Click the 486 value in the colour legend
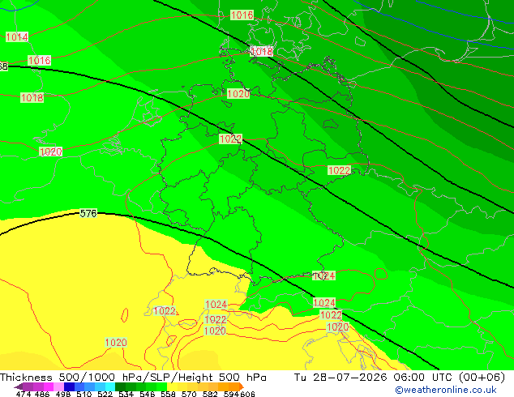Viewport: 514px width, 397px height. tap(41, 394)
